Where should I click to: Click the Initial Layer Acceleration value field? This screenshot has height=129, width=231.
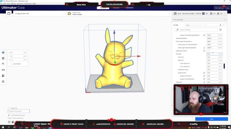[214, 42]
